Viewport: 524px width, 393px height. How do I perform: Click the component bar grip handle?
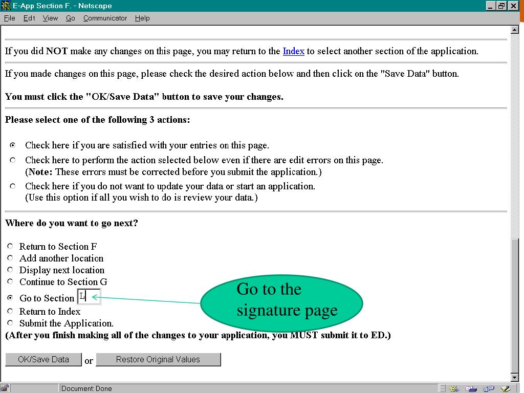[443, 388]
